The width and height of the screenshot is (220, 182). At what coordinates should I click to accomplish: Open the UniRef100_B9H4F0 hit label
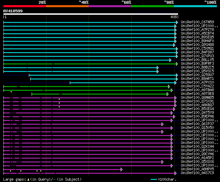pyautogui.click(x=197, y=41)
